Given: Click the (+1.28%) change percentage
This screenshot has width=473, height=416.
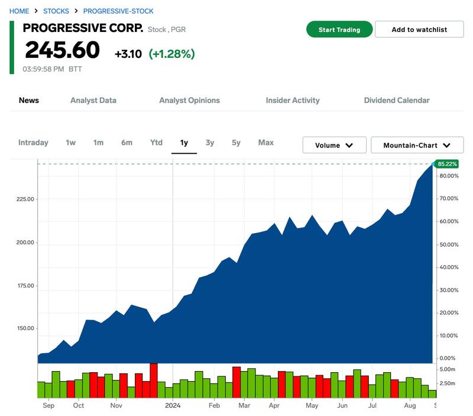Looking at the screenshot, I should [x=172, y=54].
